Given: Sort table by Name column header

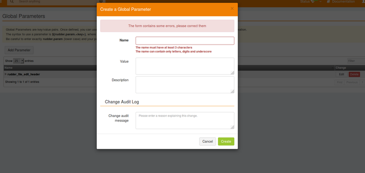Looking at the screenshot, I should point(9,68).
